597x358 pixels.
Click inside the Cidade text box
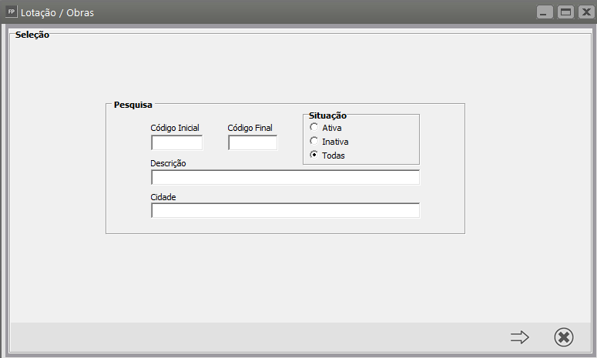(285, 210)
